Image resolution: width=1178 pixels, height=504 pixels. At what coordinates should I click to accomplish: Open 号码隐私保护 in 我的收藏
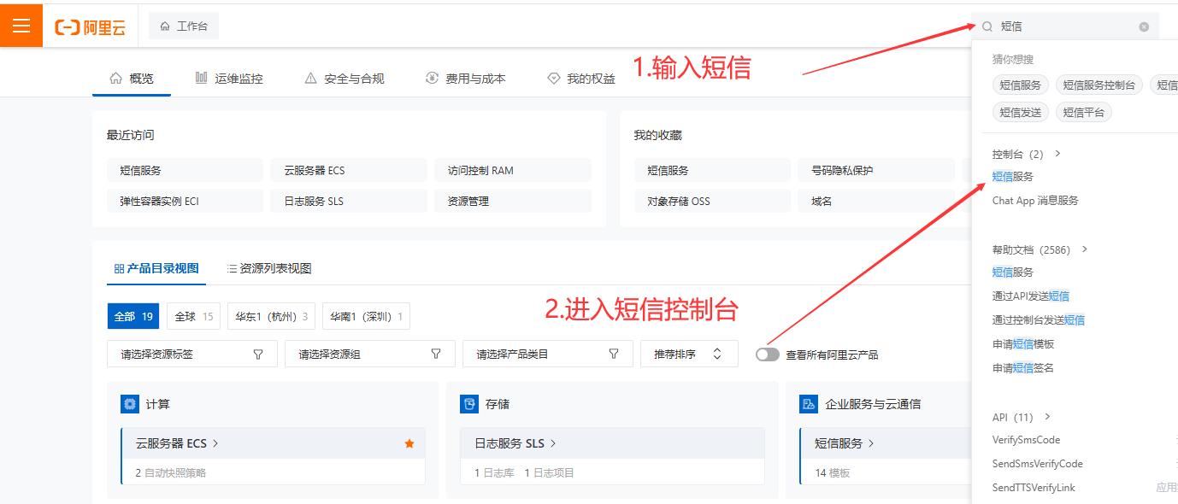pos(876,170)
